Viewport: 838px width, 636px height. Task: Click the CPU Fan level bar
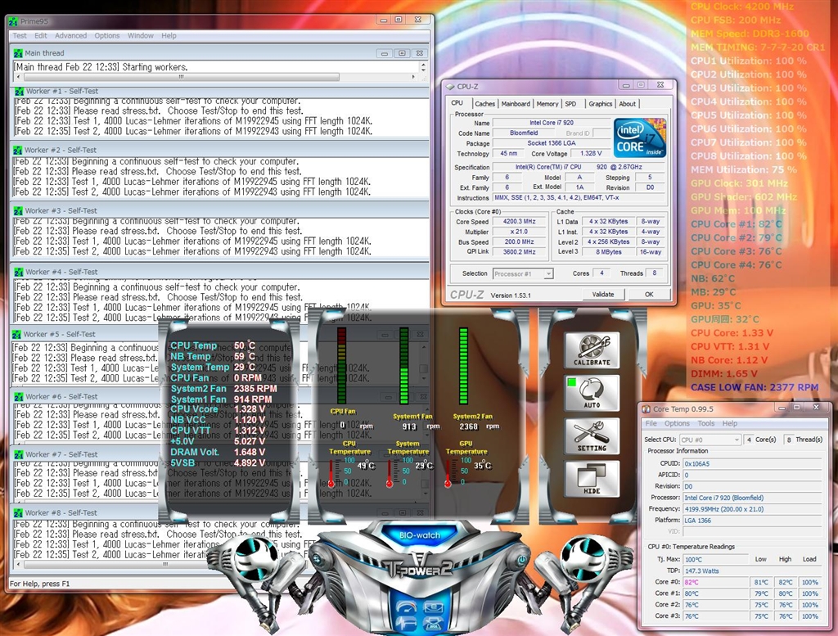tap(341, 366)
